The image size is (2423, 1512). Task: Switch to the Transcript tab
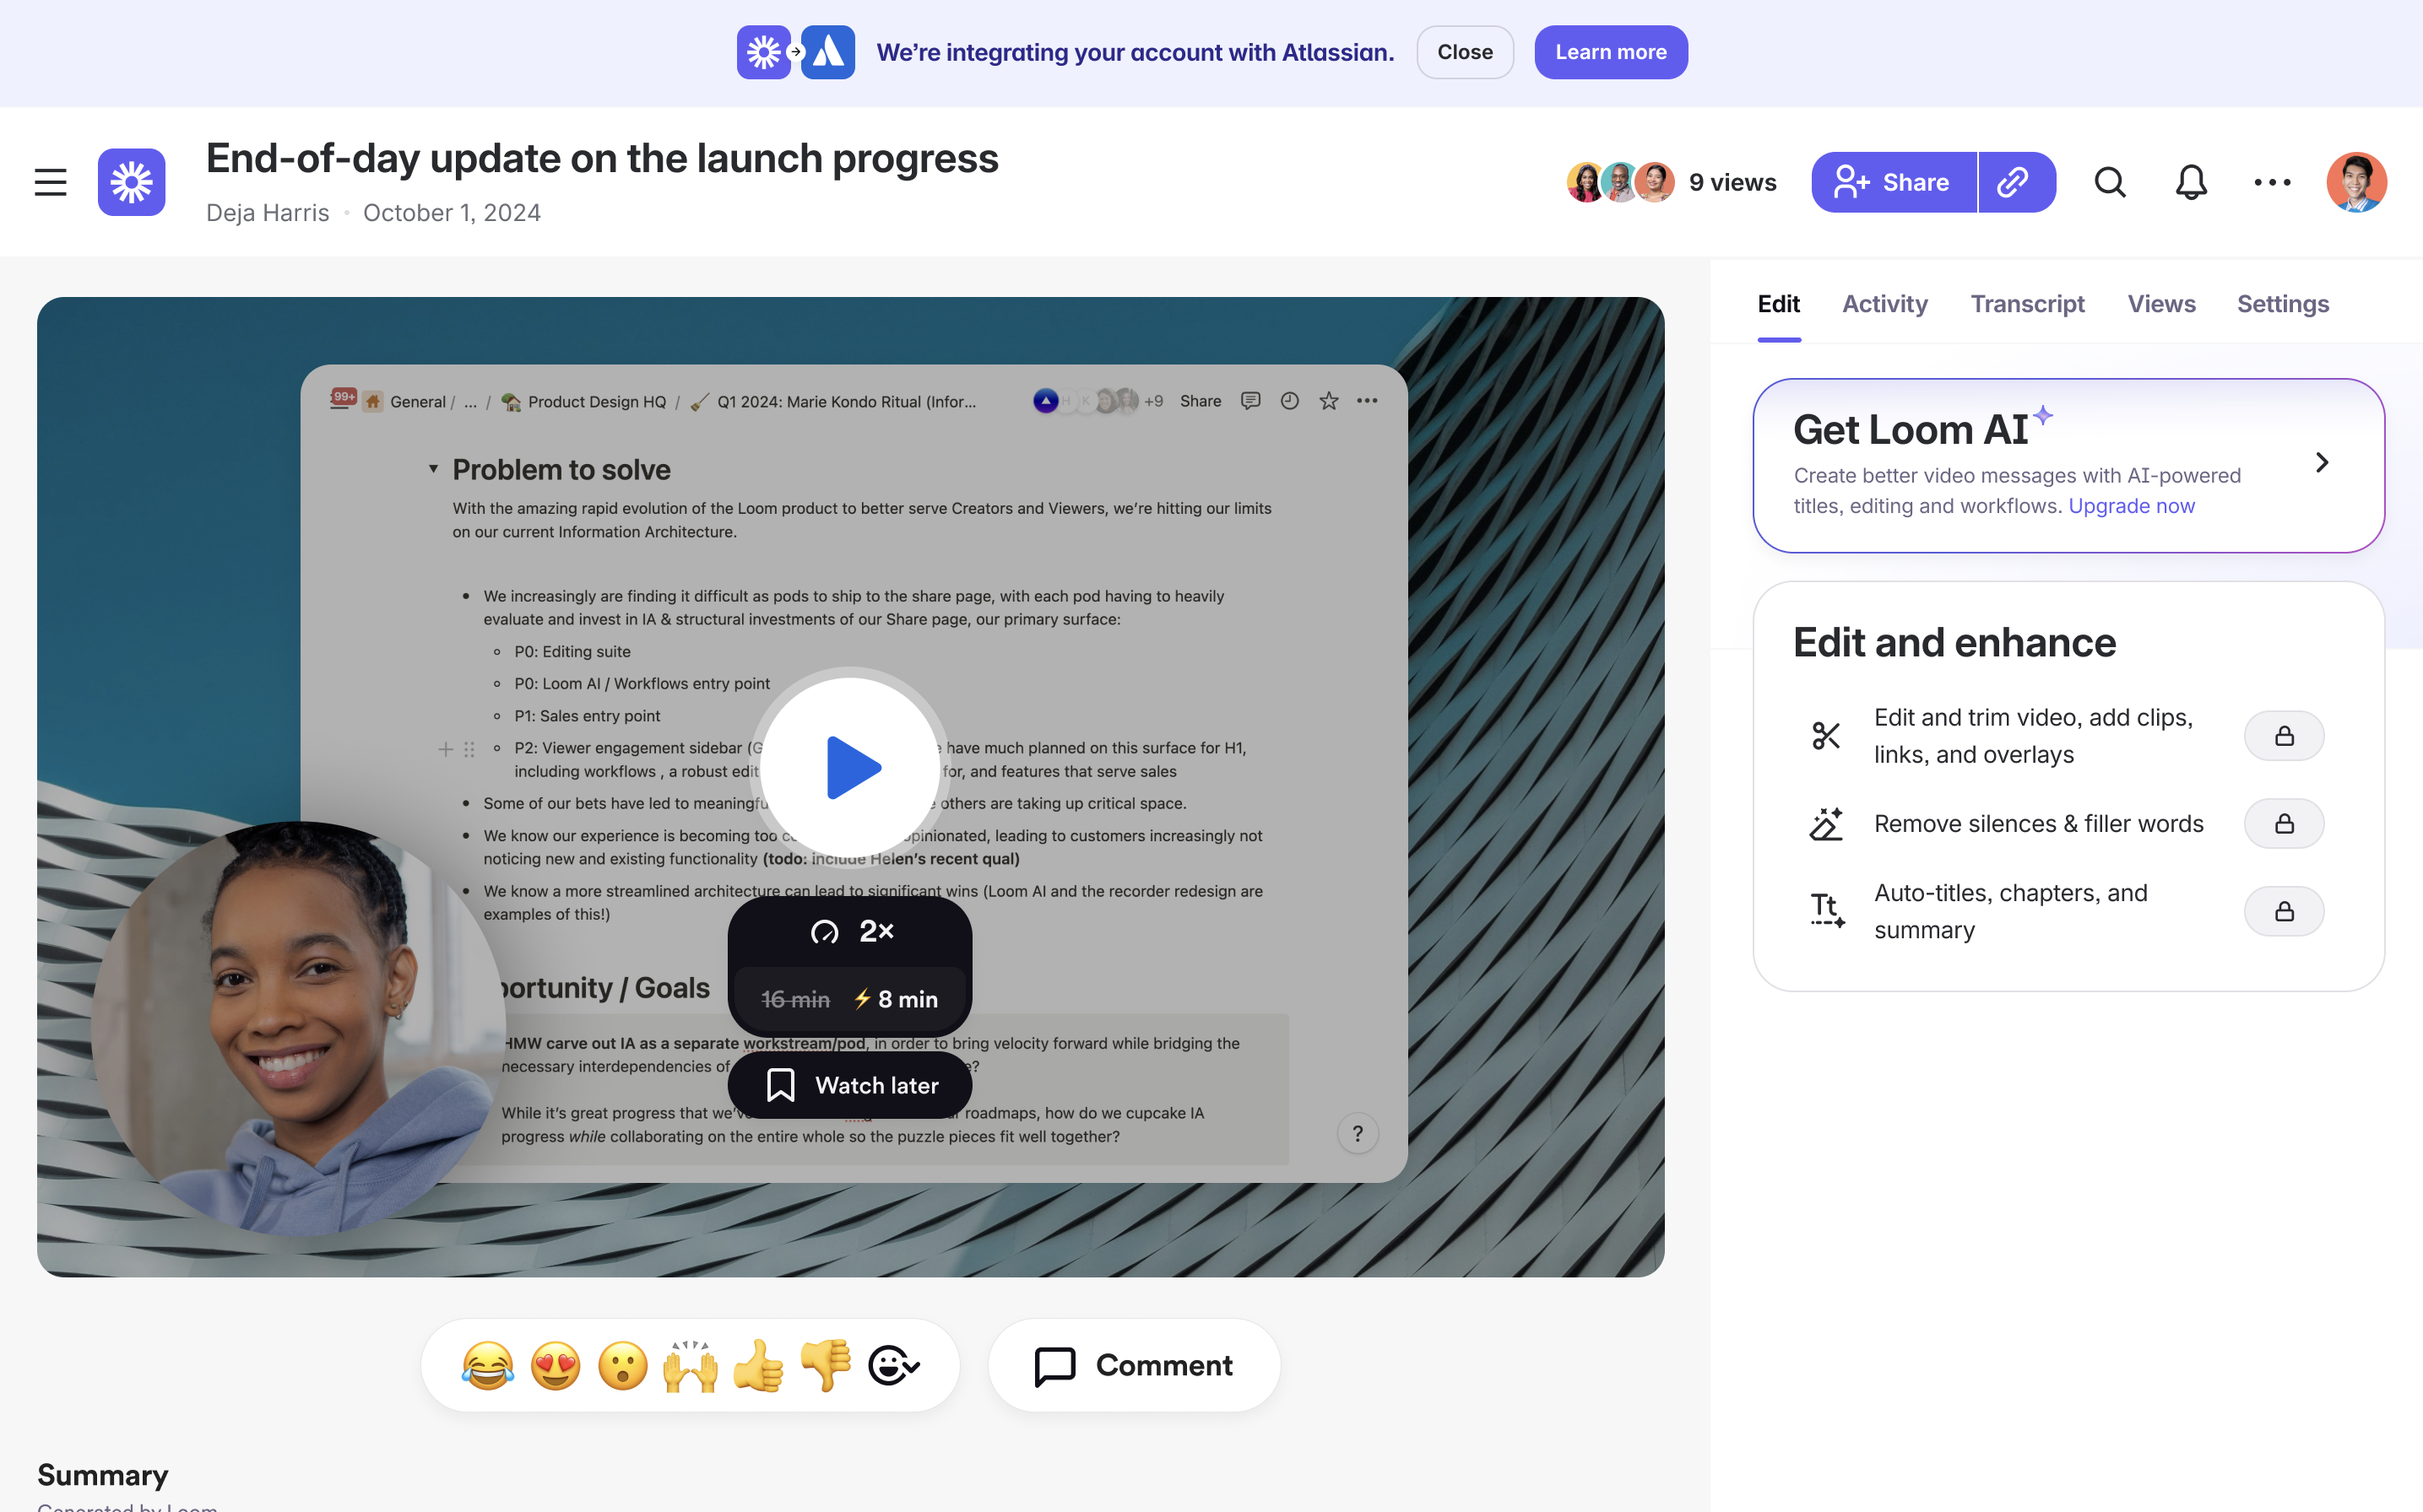coord(2027,304)
